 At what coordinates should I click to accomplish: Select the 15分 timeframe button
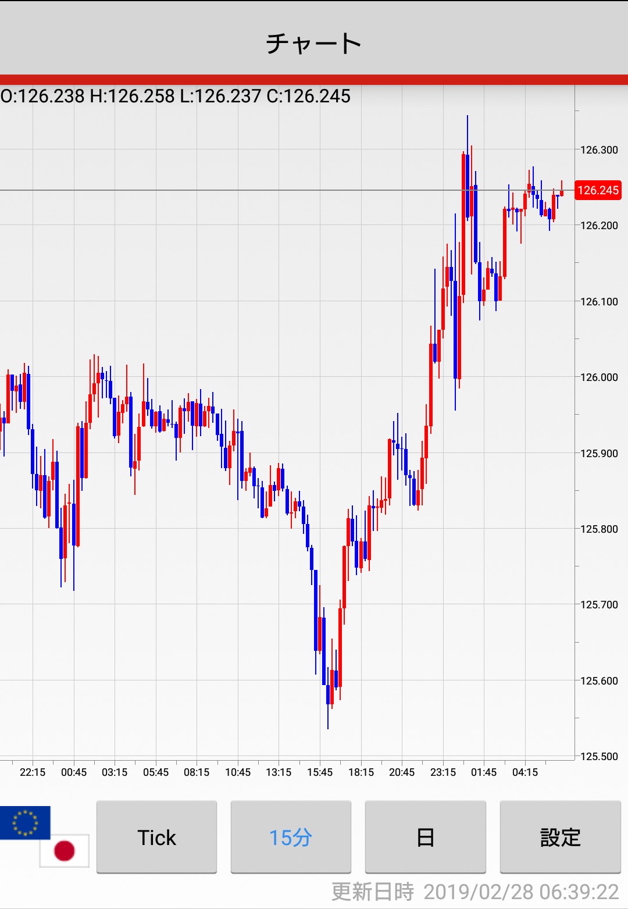(x=291, y=837)
